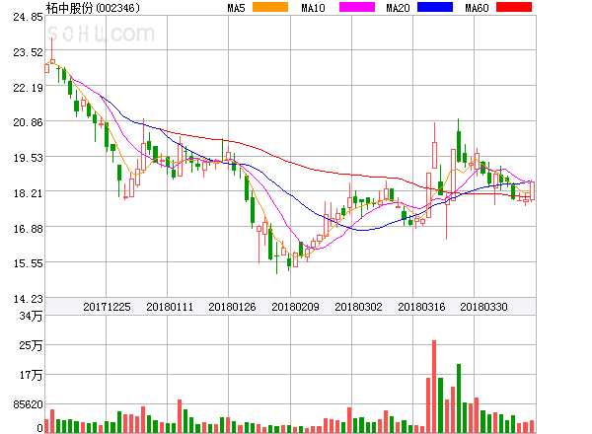Image resolution: width=592 pixels, height=434 pixels.
Task: Click the red MA60 legend swatch
Action: click(514, 7)
